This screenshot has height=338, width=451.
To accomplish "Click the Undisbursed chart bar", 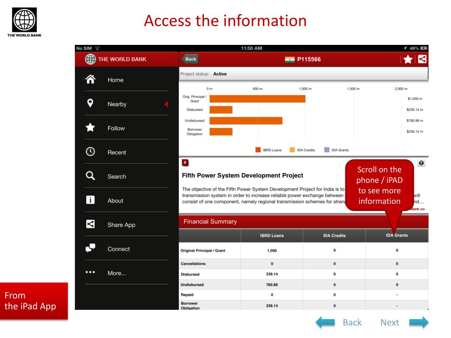I will (x=246, y=121).
